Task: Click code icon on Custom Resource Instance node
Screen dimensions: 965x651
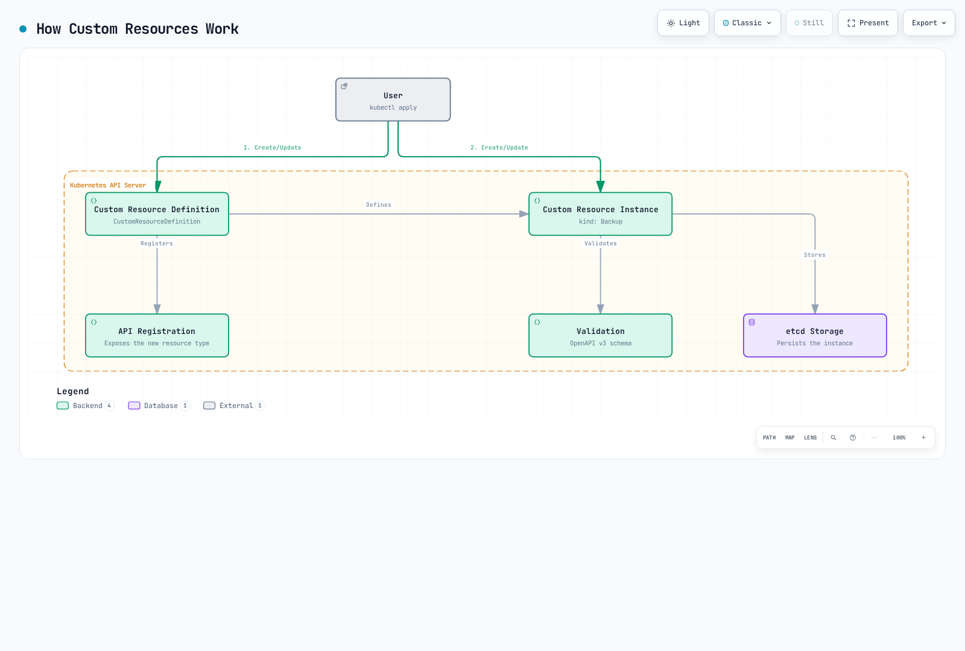Action: (537, 201)
